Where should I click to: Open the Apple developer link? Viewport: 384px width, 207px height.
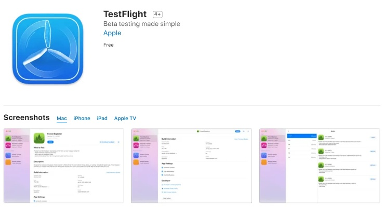tap(112, 33)
